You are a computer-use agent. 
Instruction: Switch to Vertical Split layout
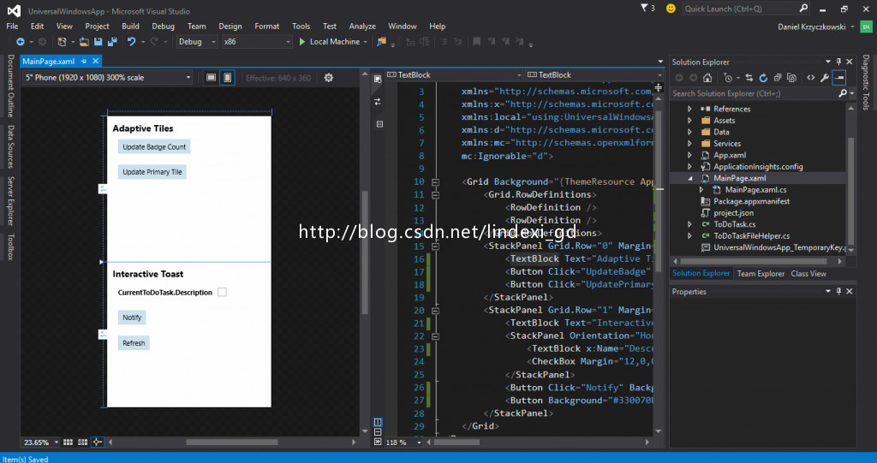(x=378, y=422)
